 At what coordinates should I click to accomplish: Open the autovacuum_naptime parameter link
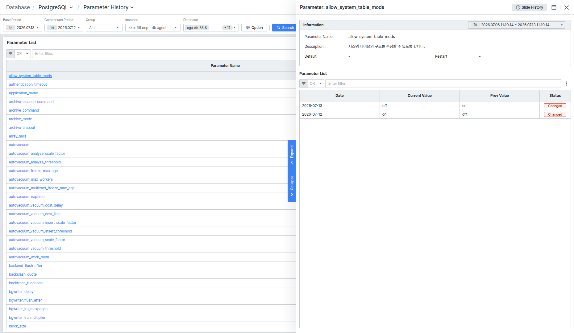click(27, 197)
